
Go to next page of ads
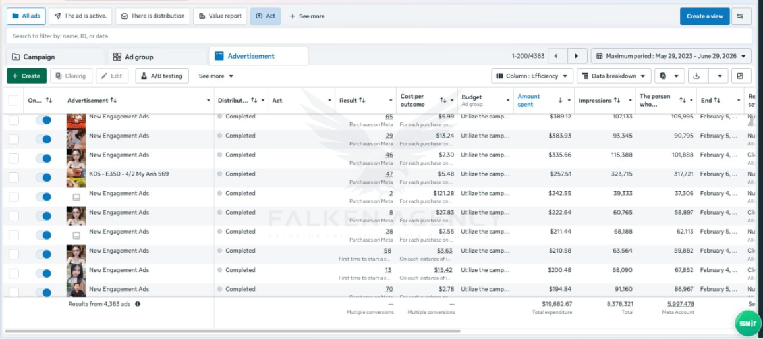tap(577, 56)
